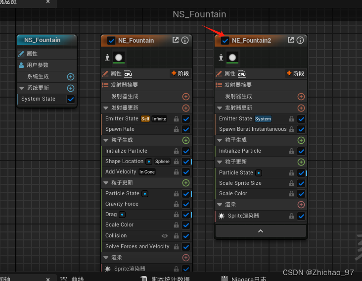362x281 pixels.
Task: Click the 阶段 add stage button on NE_Fountain2
Action: 296,73
